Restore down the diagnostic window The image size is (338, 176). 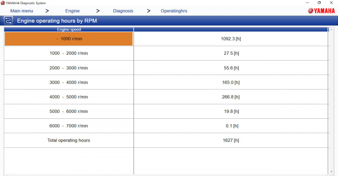coord(319,3)
